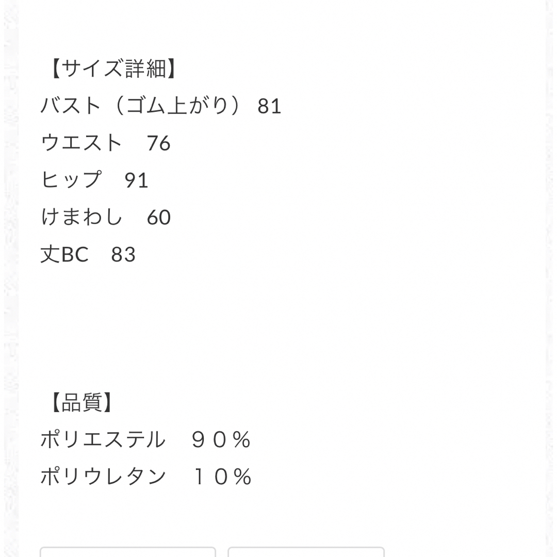Click the word ポリウレタン
557x557 pixels.
click(103, 477)
